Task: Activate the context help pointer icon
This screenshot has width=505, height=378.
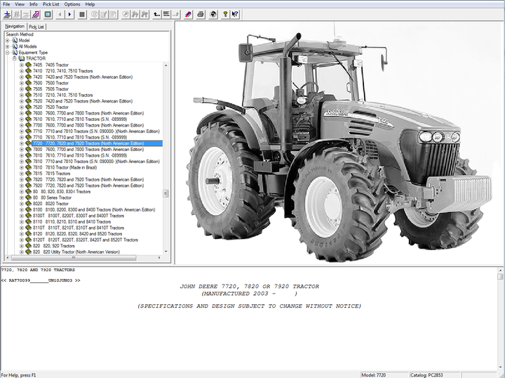Action: (235, 14)
